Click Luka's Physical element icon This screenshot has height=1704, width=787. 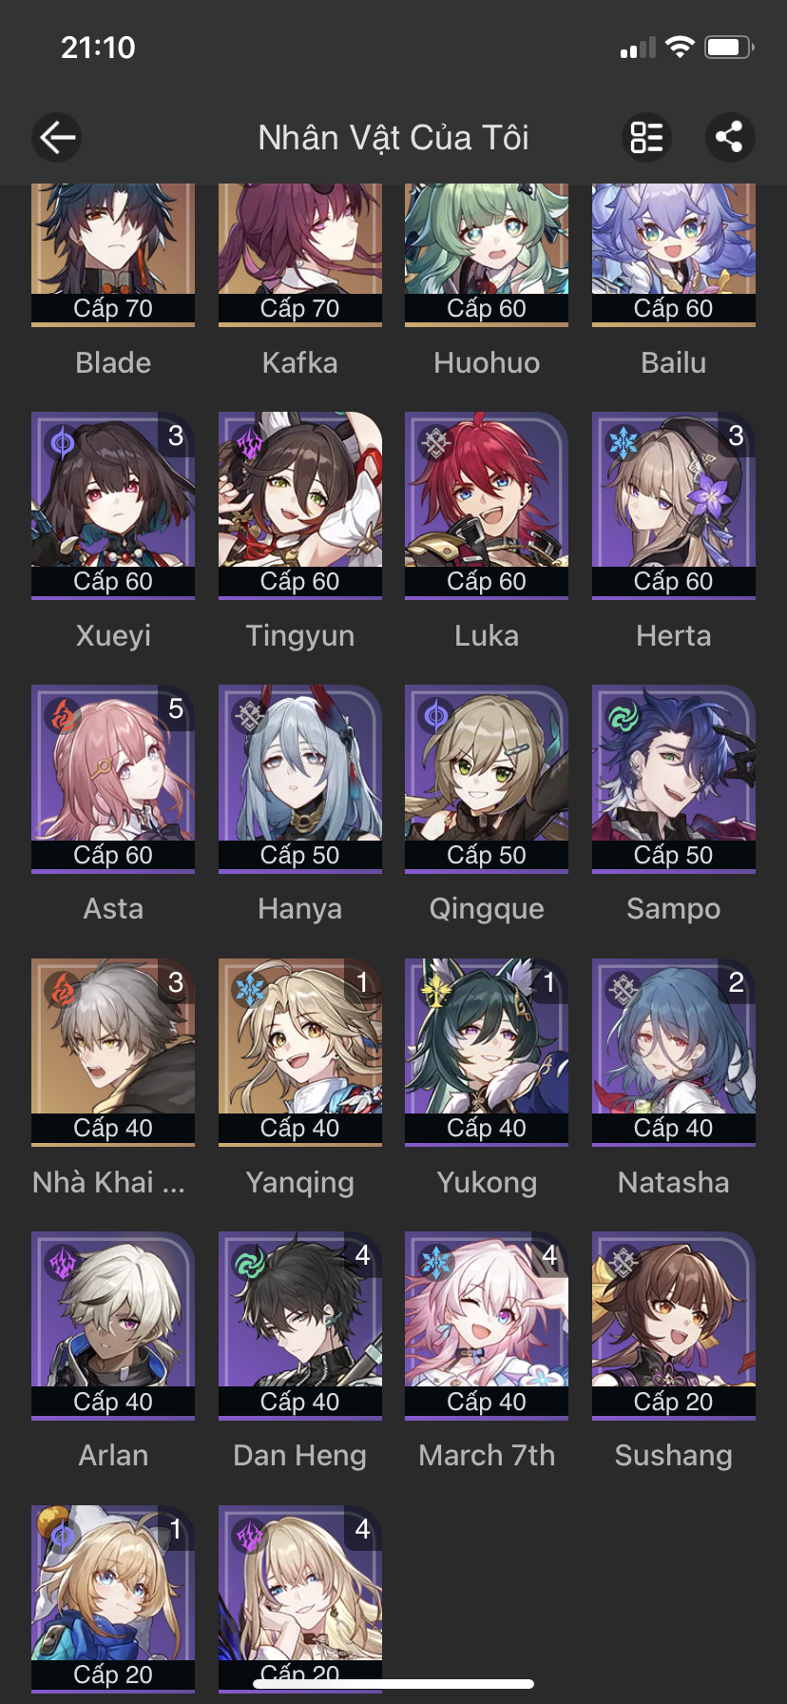(435, 443)
